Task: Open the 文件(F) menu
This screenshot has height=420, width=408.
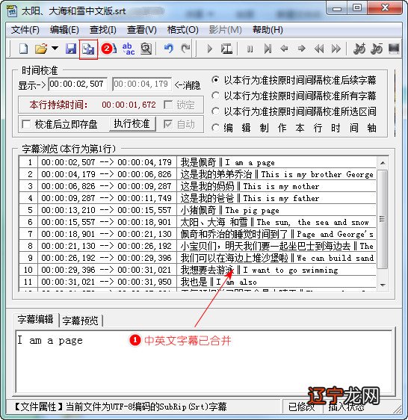Action: 25,30
